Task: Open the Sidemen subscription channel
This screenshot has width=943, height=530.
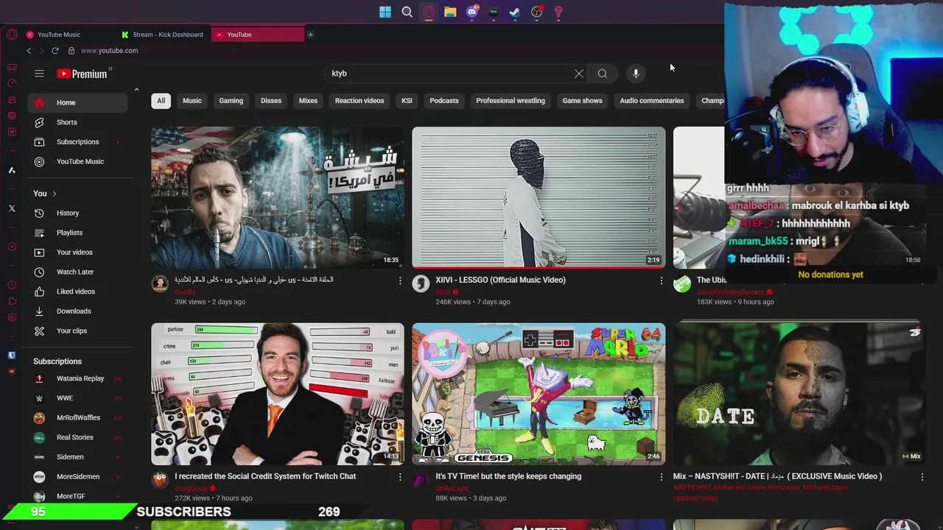Action: 77,457
